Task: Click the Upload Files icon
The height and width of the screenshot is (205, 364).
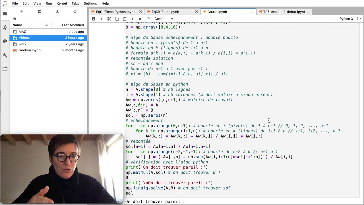Action: click(x=57, y=11)
